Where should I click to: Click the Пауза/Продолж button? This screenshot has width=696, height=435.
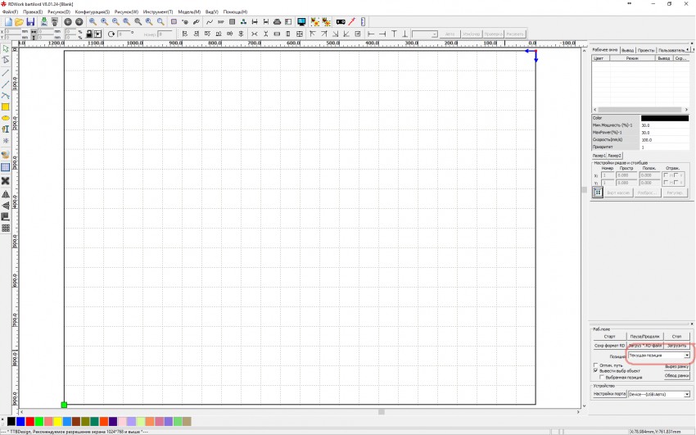point(645,337)
